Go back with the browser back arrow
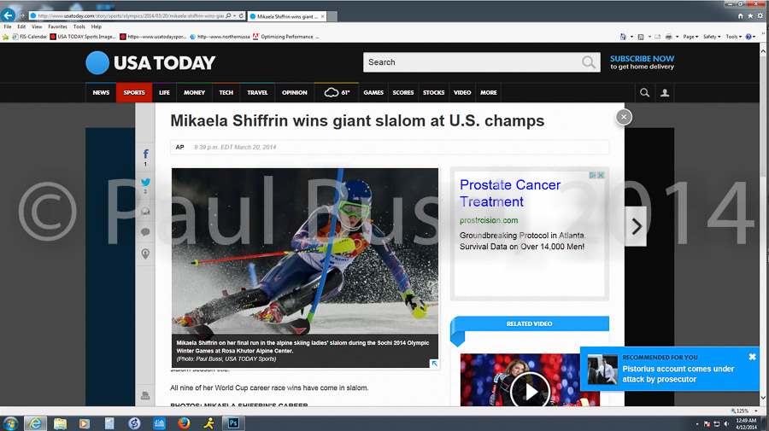 (8, 15)
